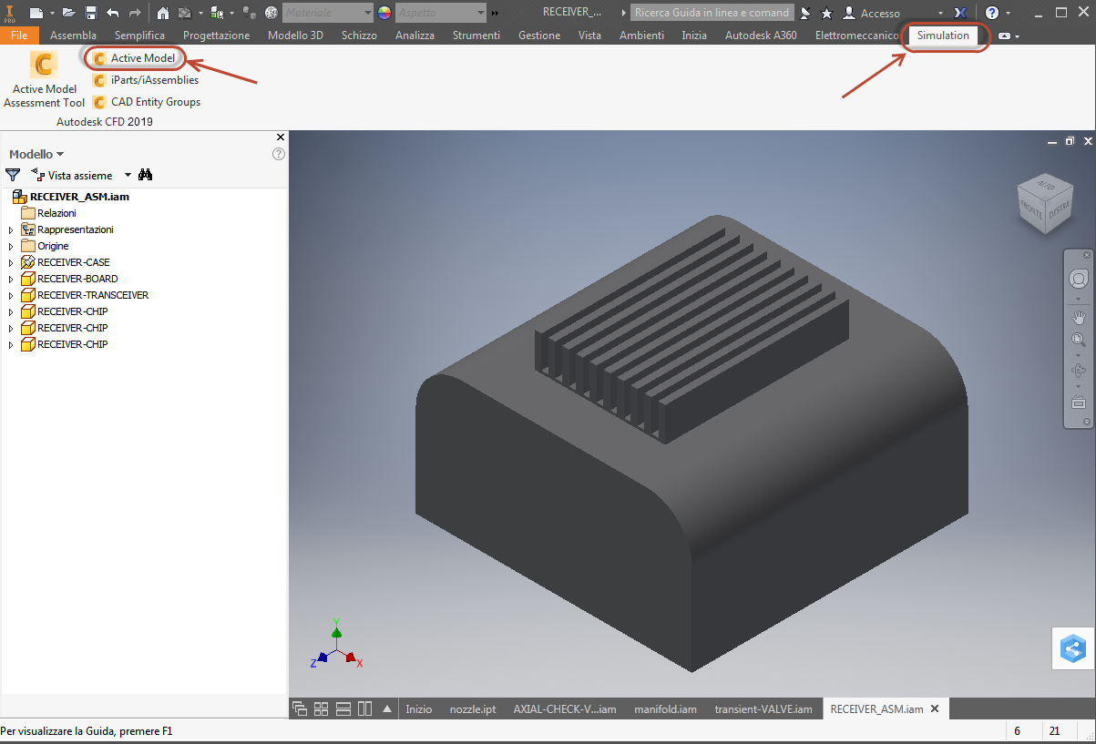Open Autodesk Exchange X icon
Image resolution: width=1096 pixels, height=744 pixels.
click(x=960, y=13)
